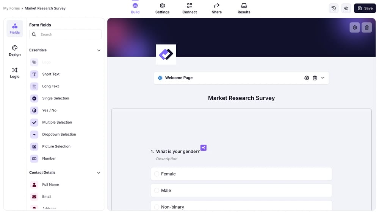
Task: Delete the header banner with trash icon
Action: (x=366, y=28)
